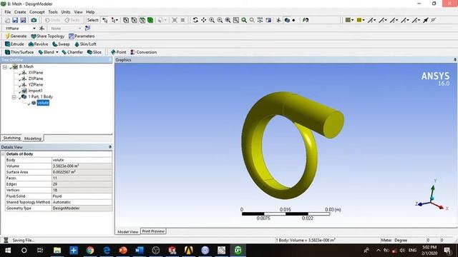Pin the Details View panel
Screen dimensions: 458x257
pyautogui.click(x=110, y=147)
